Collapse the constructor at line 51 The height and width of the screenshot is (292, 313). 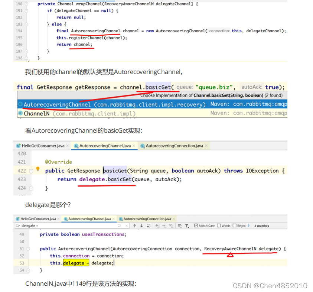coord(28,249)
